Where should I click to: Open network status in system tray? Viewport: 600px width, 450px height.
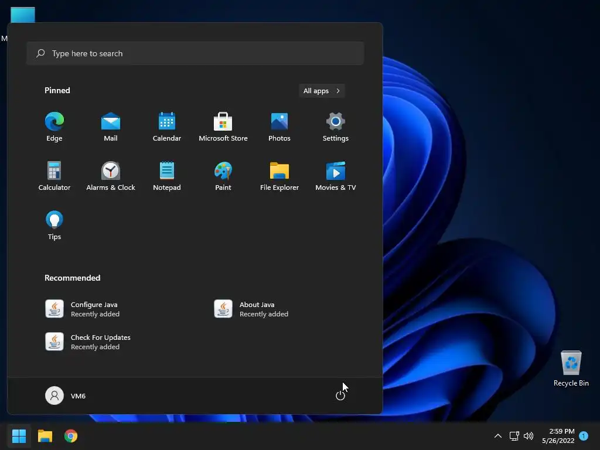point(514,436)
